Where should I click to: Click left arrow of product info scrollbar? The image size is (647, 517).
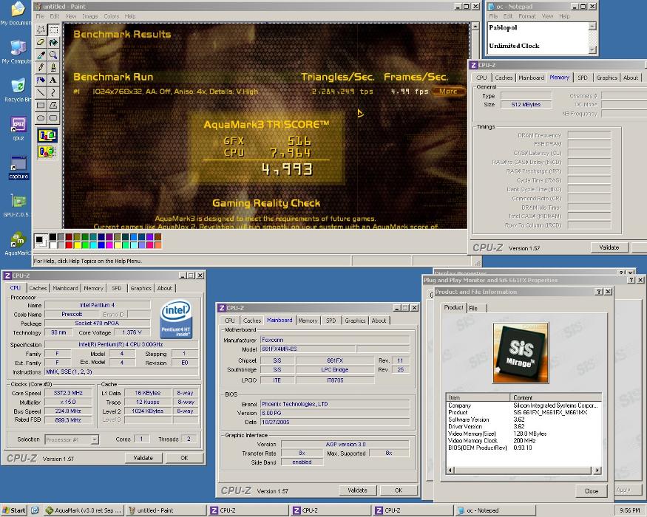click(450, 470)
